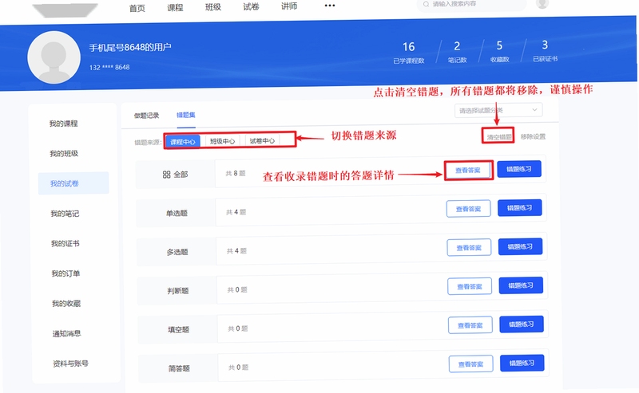Viewport: 639px width, 393px height.
Task: Switch to the 错题集 tab
Action: (186, 115)
